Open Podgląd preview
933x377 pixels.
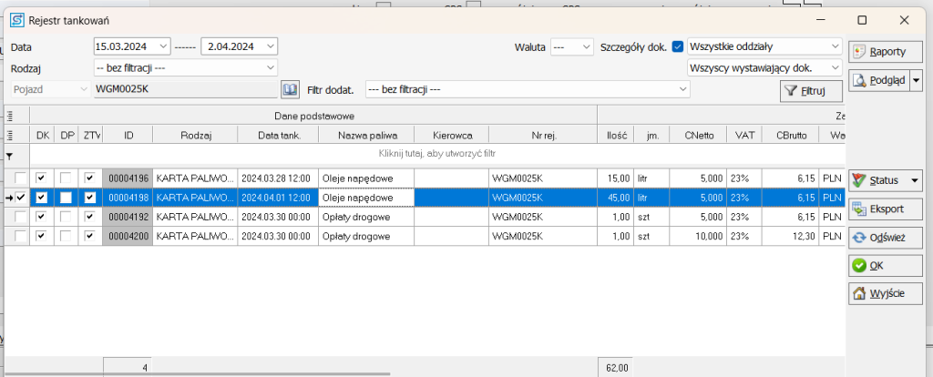coord(878,80)
